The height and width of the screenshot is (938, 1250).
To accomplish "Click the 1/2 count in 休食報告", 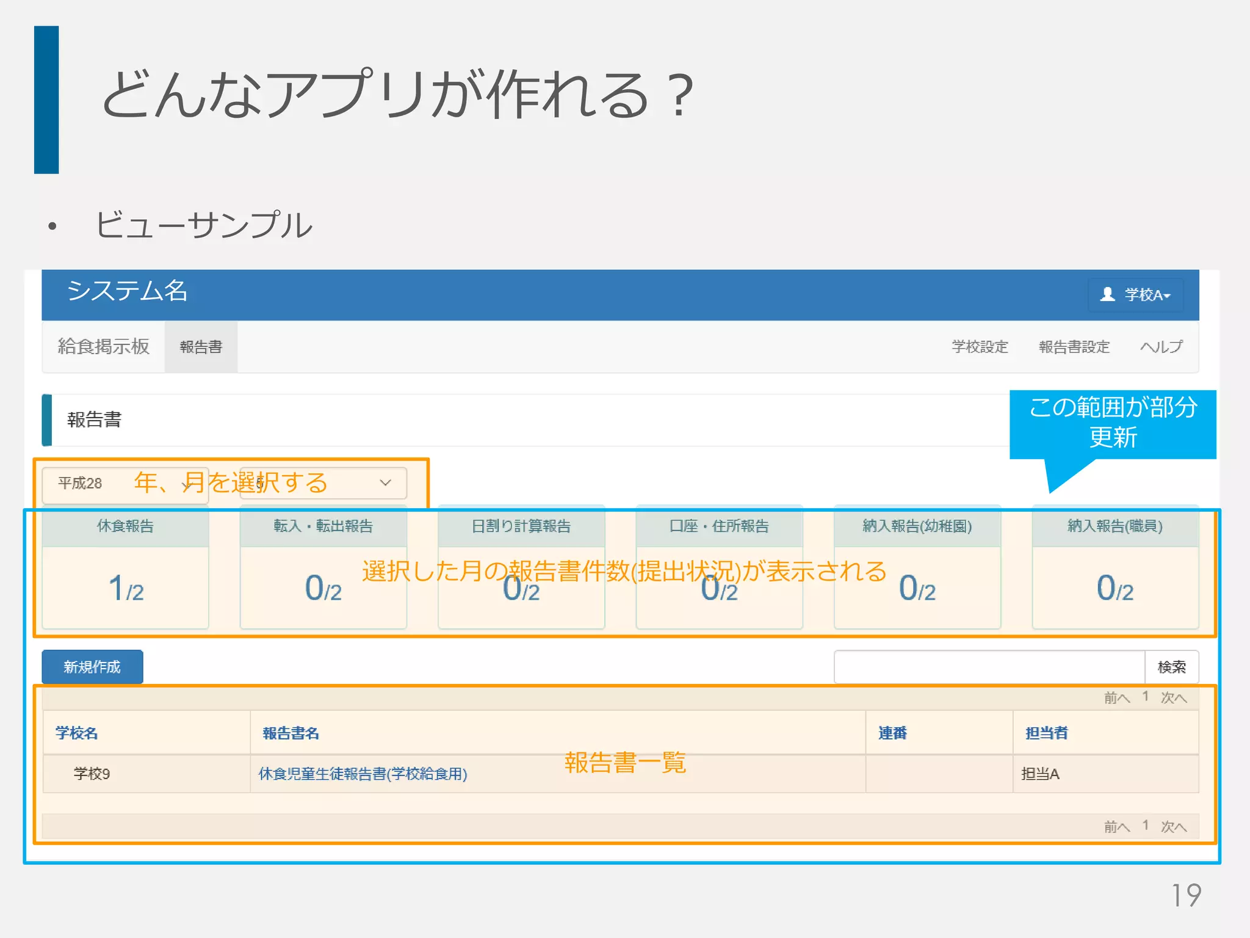I will click(126, 588).
